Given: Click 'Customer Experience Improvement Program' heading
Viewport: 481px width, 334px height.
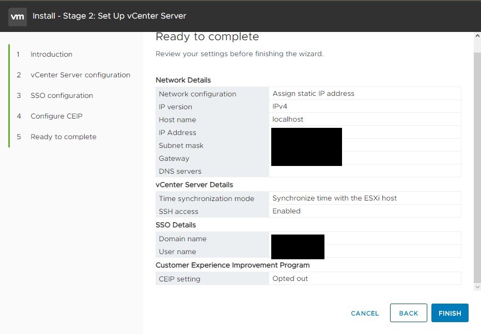Looking at the screenshot, I should tap(232, 265).
